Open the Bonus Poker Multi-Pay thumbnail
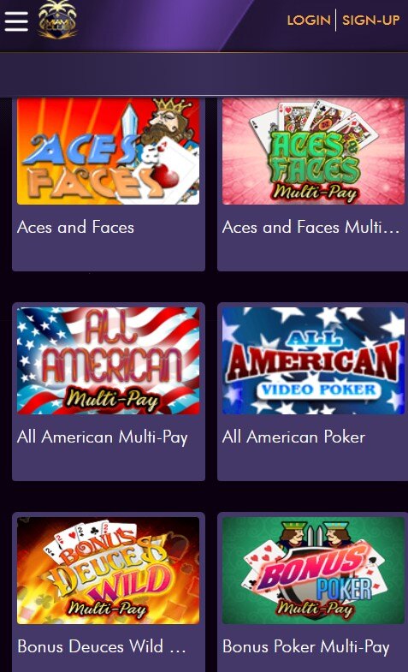The height and width of the screenshot is (672, 408). [313, 570]
